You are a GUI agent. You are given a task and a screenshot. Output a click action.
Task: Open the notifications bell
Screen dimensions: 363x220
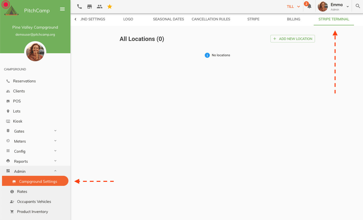(x=309, y=7)
